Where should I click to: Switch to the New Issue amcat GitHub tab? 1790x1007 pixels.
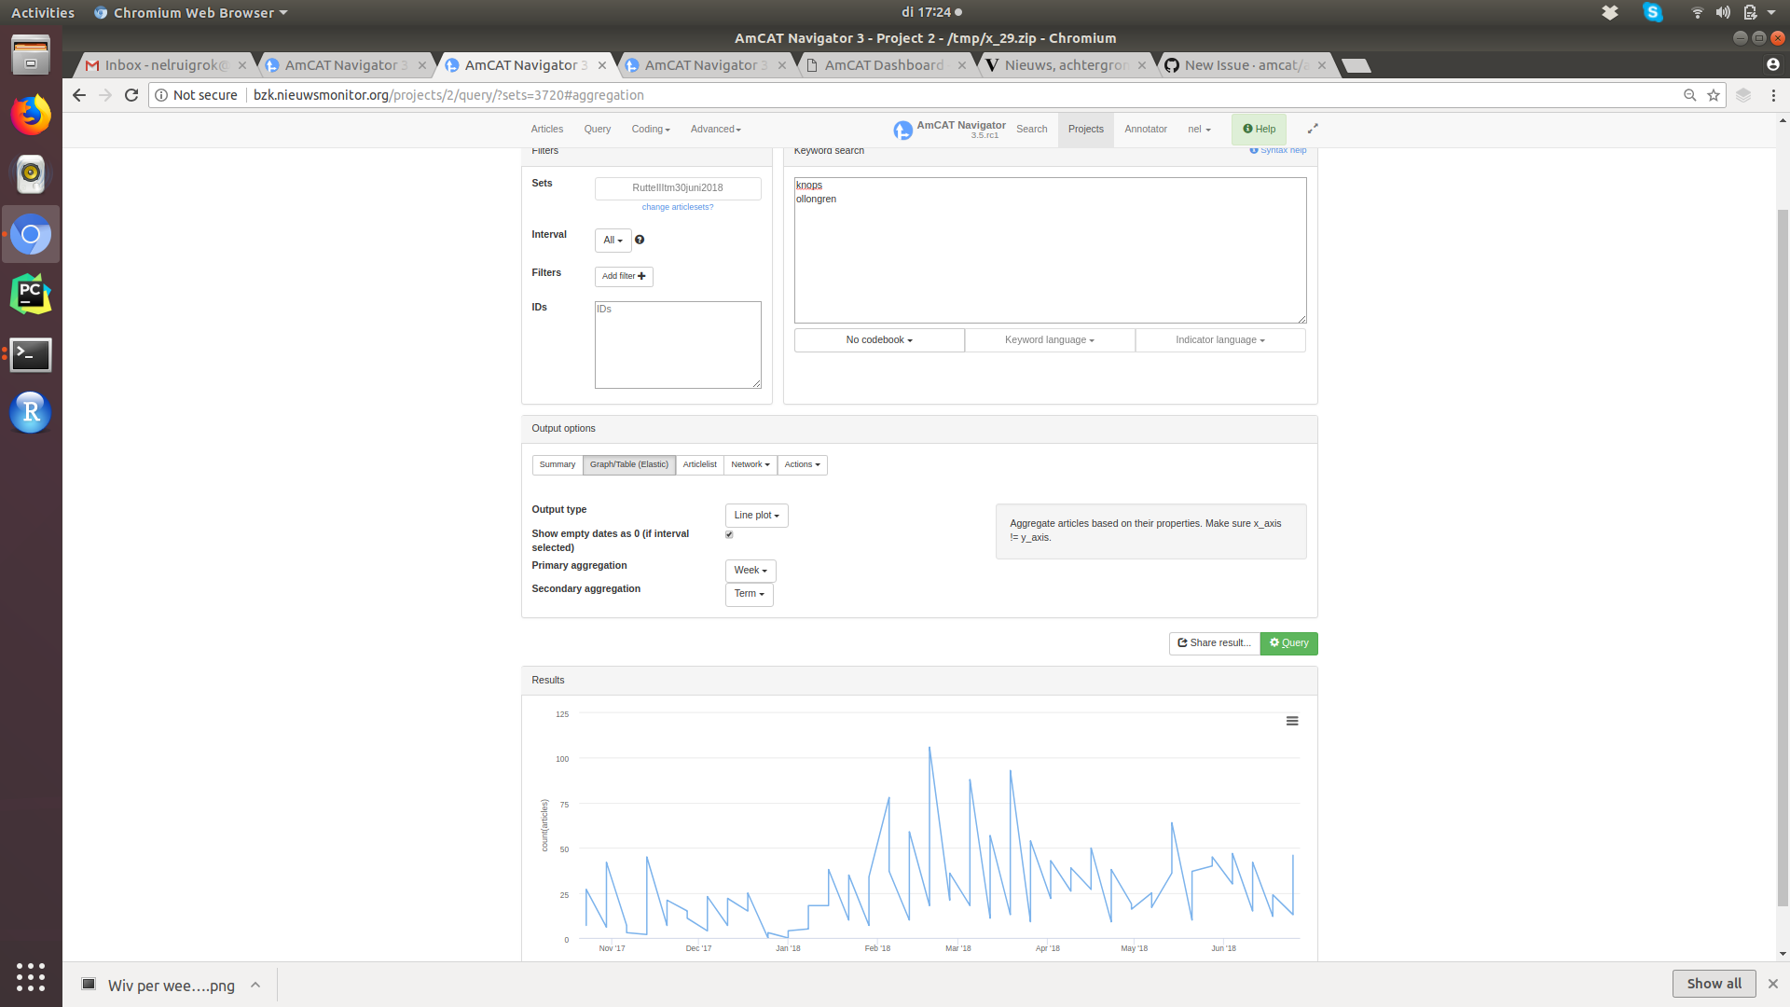pos(1246,65)
